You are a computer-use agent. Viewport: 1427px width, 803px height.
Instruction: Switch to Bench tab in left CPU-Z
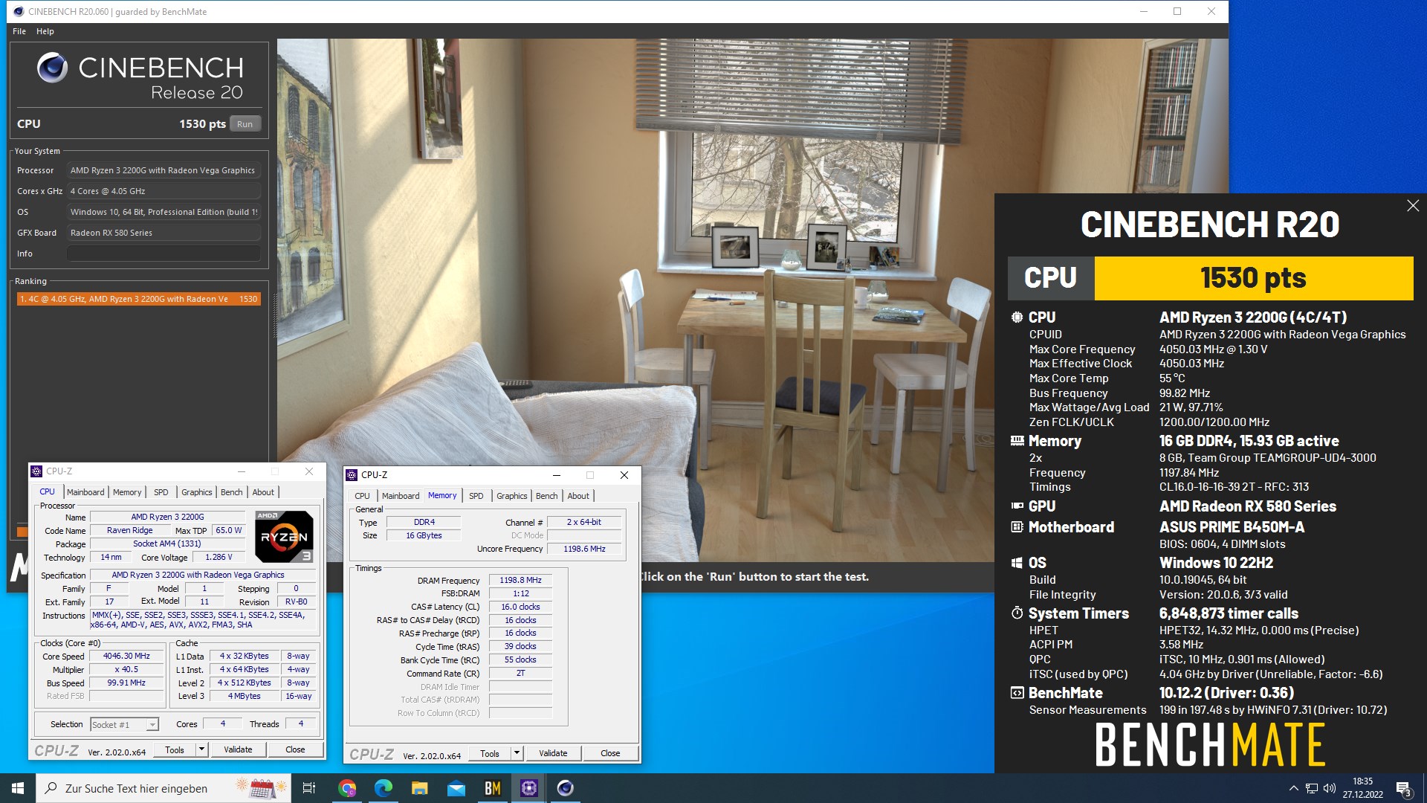click(232, 492)
